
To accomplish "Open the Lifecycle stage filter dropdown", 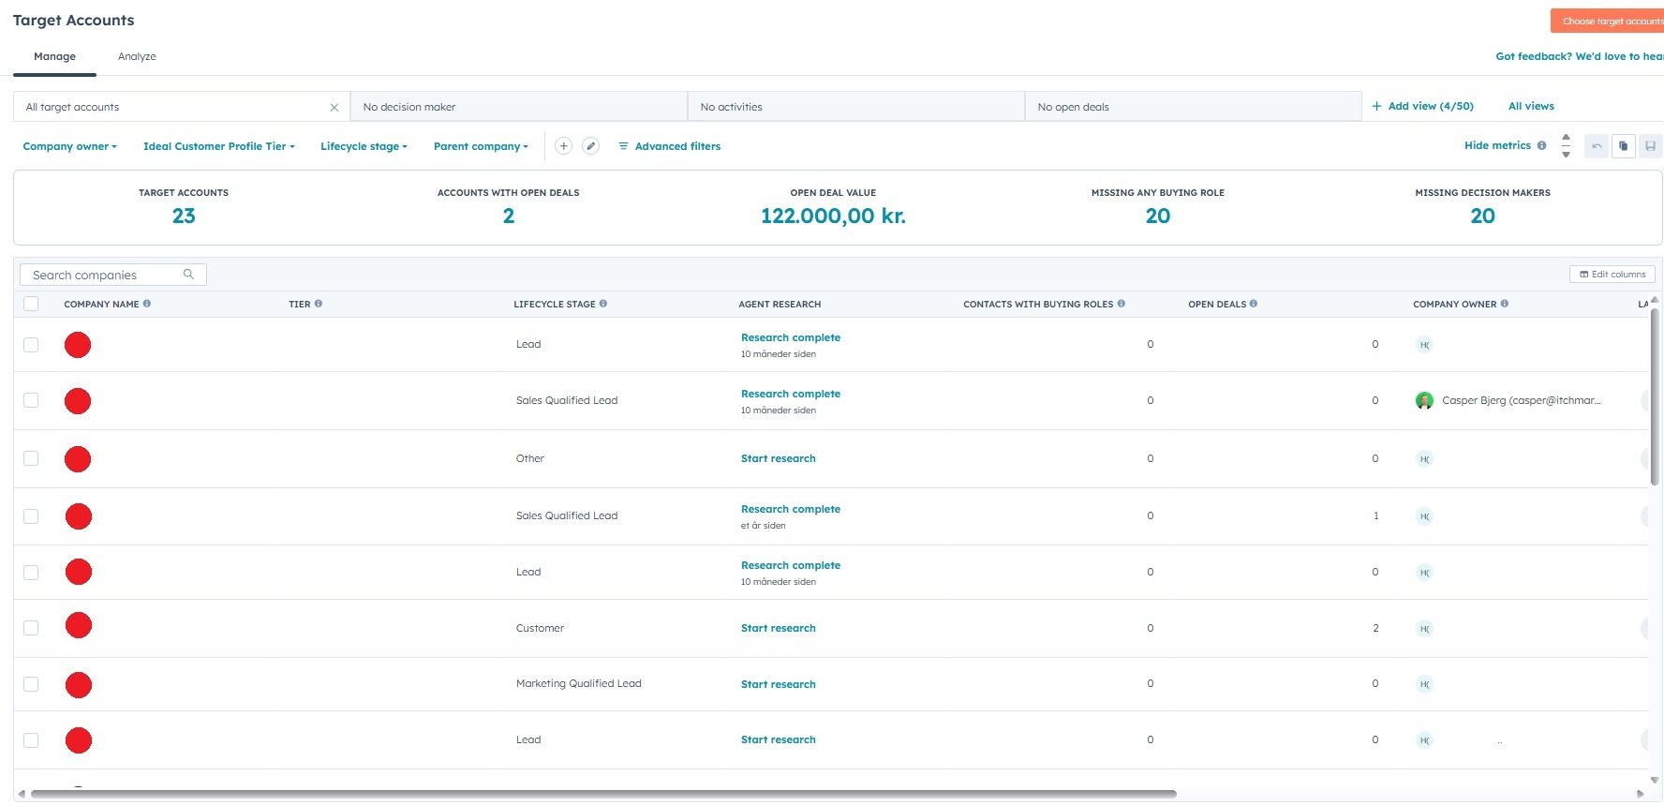I will [364, 146].
